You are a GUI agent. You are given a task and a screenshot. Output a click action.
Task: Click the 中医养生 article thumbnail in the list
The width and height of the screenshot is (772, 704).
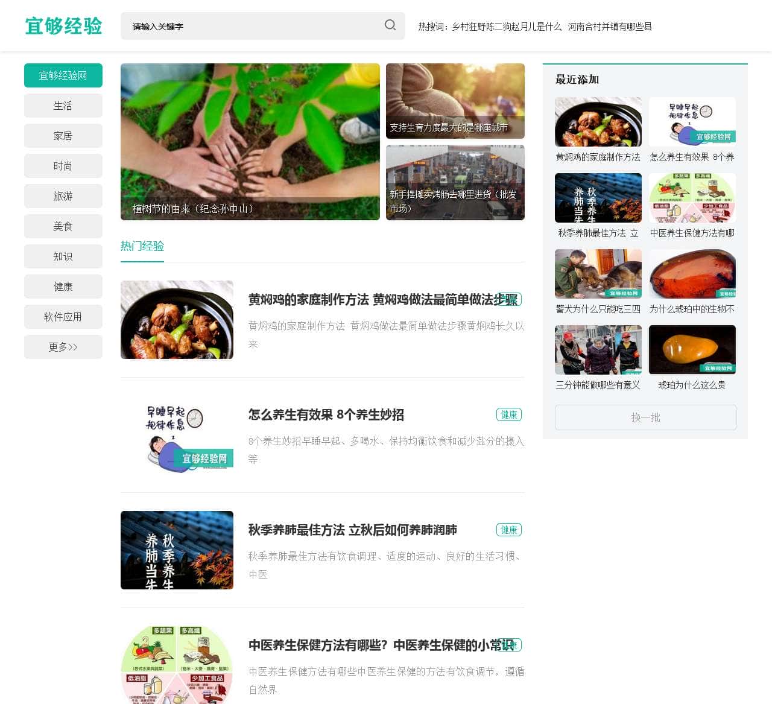click(x=177, y=665)
